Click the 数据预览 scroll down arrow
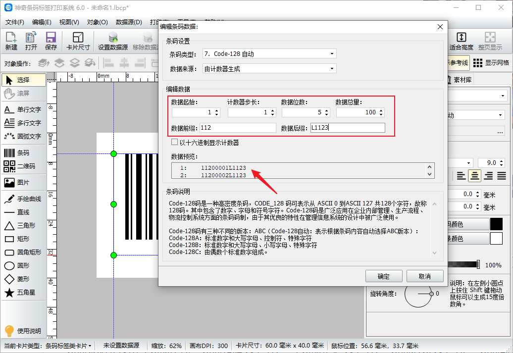The height and width of the screenshot is (353, 513). tap(430, 174)
